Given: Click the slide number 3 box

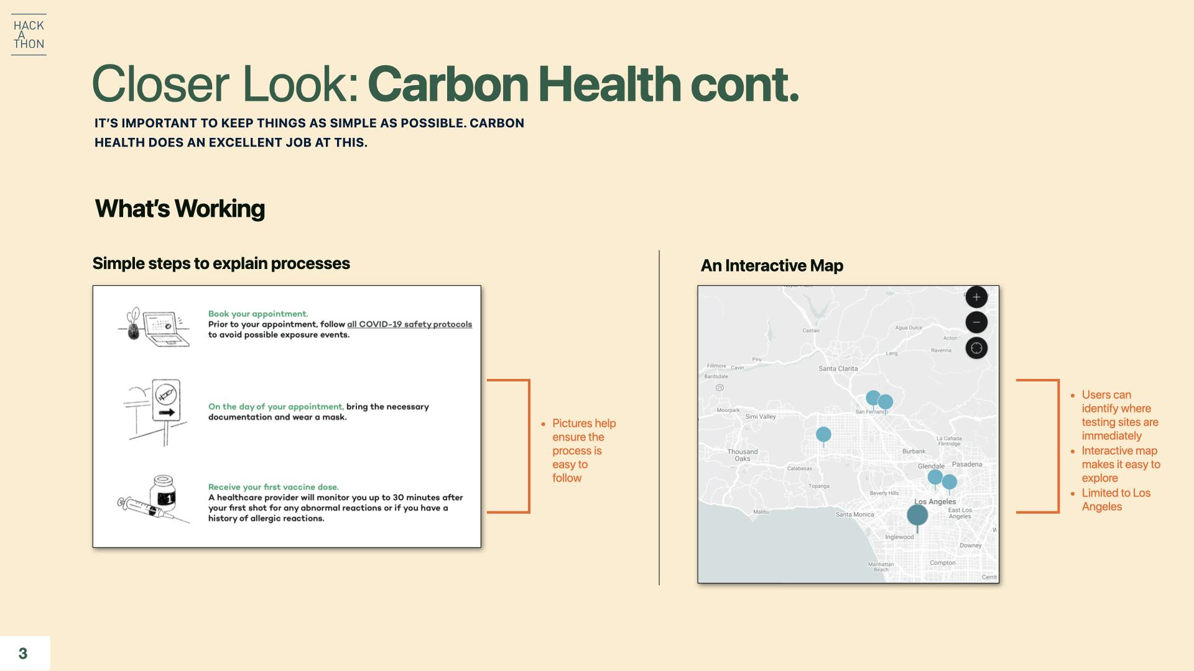Looking at the screenshot, I should pos(24,653).
